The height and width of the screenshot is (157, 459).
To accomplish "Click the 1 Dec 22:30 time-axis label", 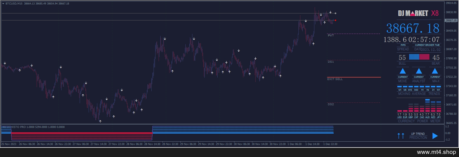I will point(330,144).
